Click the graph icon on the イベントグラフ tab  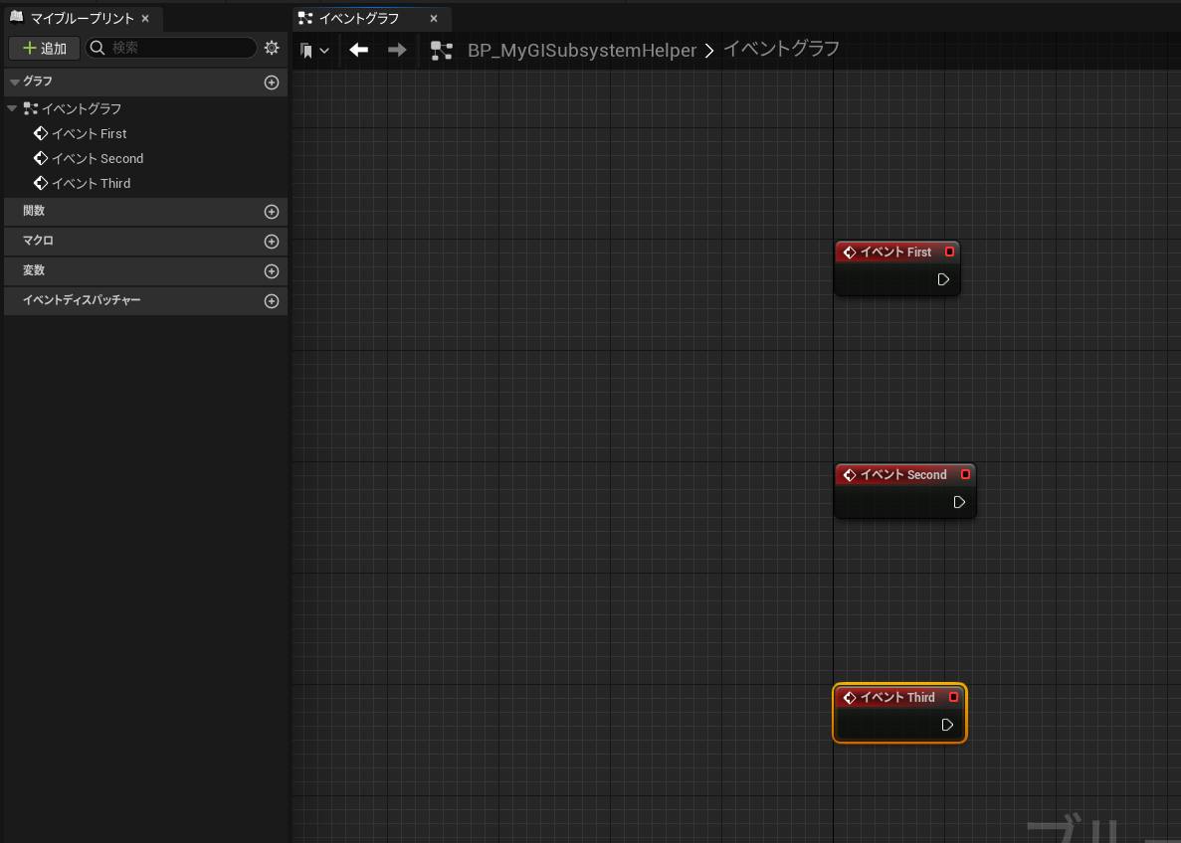(305, 18)
